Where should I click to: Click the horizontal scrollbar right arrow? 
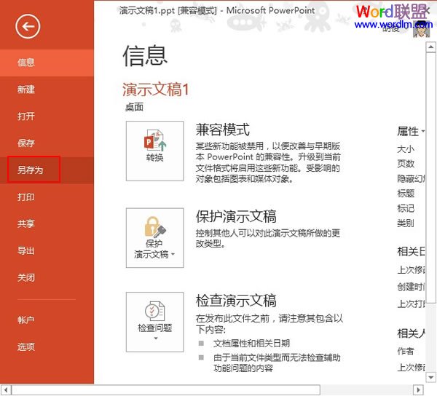pos(418,389)
